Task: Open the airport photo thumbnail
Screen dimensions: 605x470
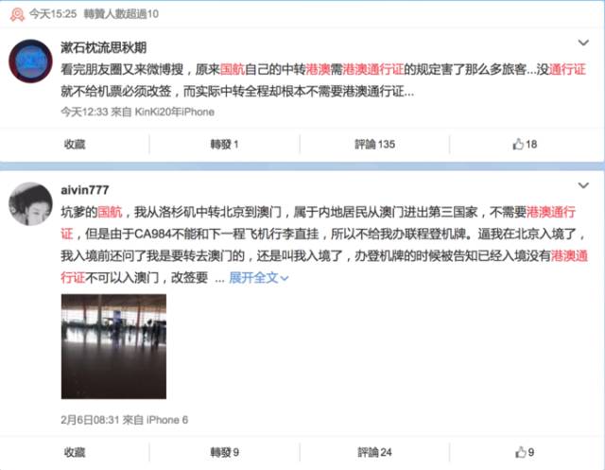Action: pos(113,346)
